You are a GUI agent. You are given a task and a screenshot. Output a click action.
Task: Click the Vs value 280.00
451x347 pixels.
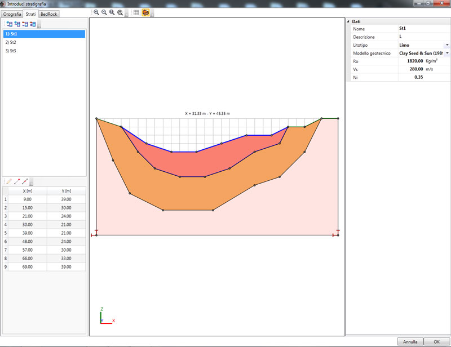(x=416, y=69)
